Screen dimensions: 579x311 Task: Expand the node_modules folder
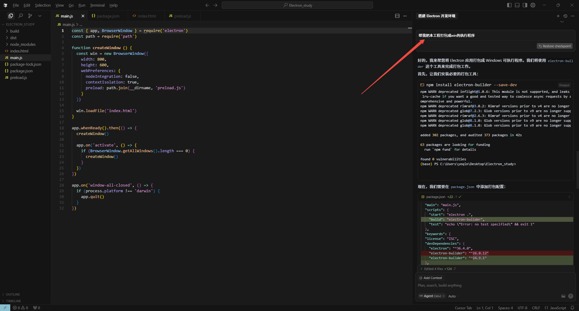point(23,44)
